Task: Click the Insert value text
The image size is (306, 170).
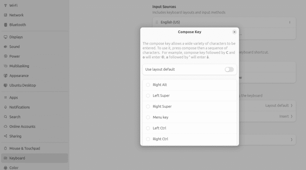Action: coord(284,117)
